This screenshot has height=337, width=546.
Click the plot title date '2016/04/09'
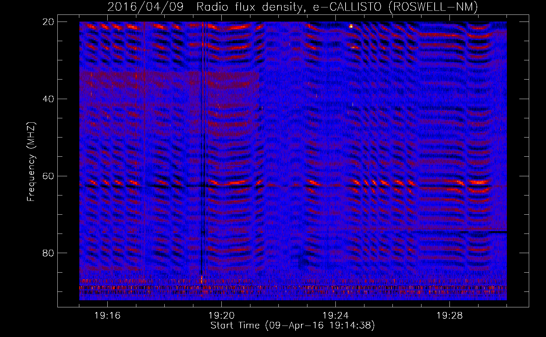(145, 7)
